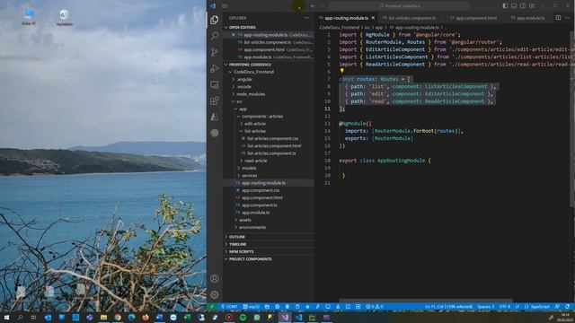Collapse the CodeDocu_Frontend folder

269,72
